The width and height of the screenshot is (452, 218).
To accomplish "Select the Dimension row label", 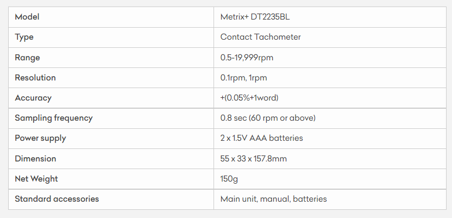I will point(36,159).
